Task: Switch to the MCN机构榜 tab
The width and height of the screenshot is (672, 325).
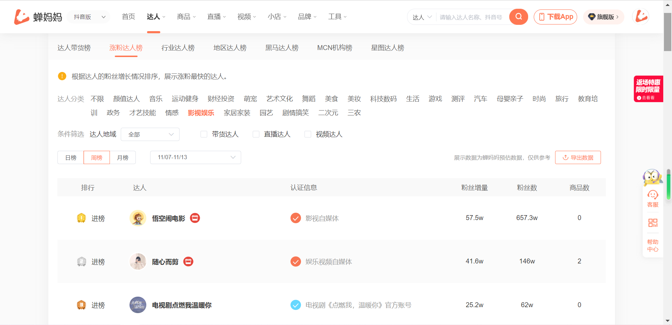Action: pos(335,48)
